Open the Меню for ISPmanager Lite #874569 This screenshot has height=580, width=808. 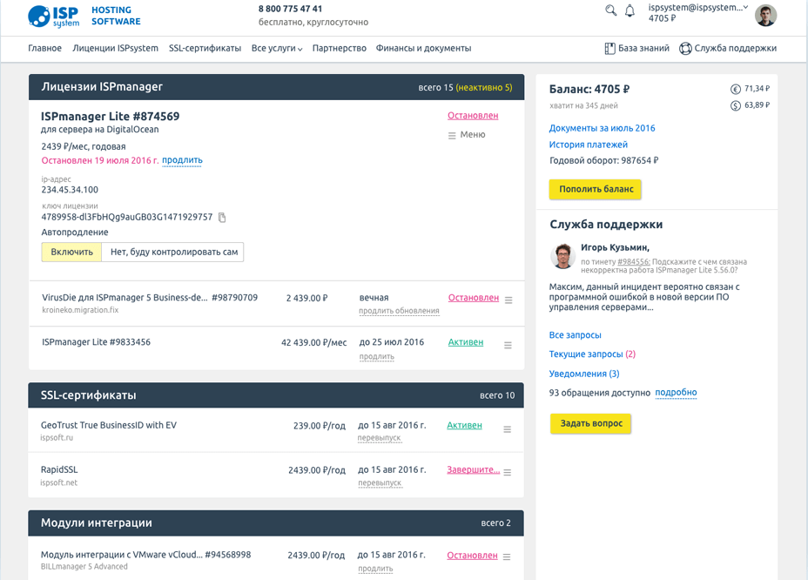(467, 135)
